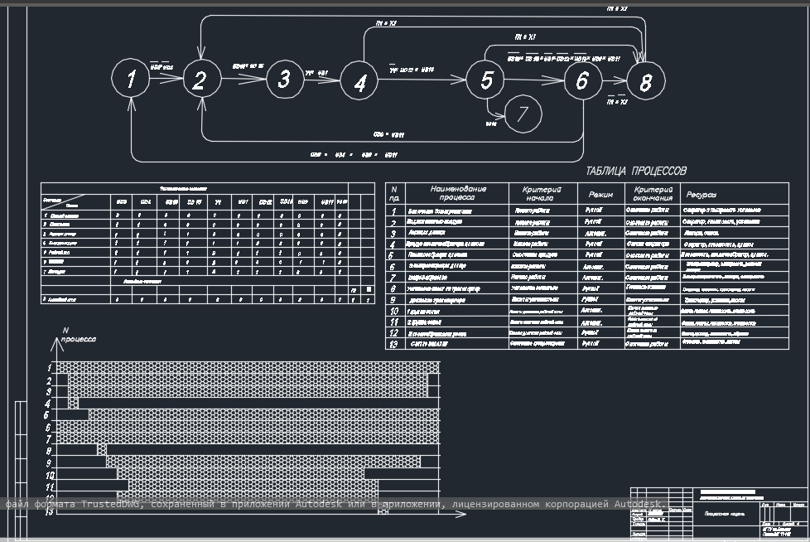Click the "N пп" header cell
The width and height of the screenshot is (810, 542).
coord(394,193)
